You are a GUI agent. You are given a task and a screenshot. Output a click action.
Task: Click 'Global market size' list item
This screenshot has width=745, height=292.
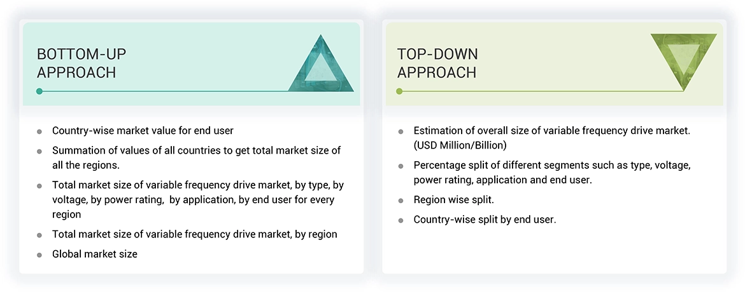(x=95, y=254)
